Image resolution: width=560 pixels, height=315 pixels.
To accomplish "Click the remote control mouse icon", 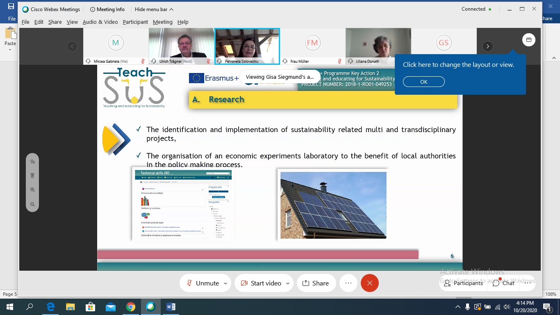I will tap(32, 176).
